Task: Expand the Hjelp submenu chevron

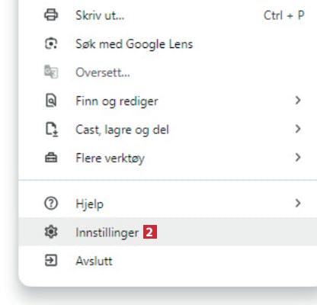Action: tap(298, 203)
